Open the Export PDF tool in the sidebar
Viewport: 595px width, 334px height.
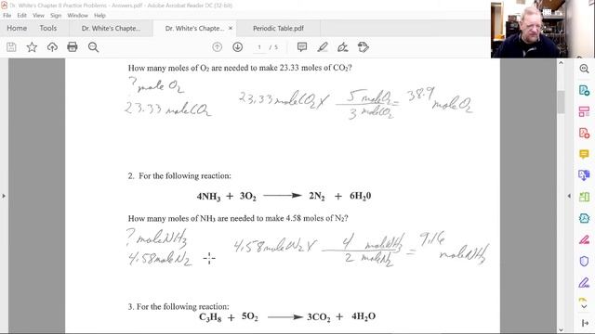click(584, 90)
